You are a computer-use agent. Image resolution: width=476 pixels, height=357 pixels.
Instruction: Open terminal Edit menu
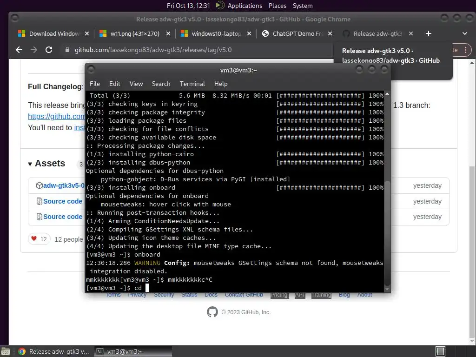click(114, 84)
